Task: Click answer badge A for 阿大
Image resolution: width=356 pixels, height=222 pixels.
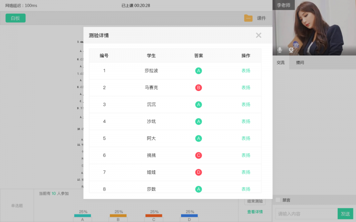Action: (198, 139)
